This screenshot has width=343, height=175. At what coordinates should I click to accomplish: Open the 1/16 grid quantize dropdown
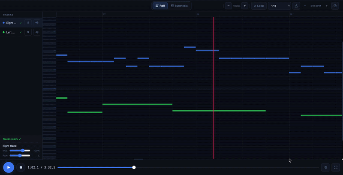(279, 6)
